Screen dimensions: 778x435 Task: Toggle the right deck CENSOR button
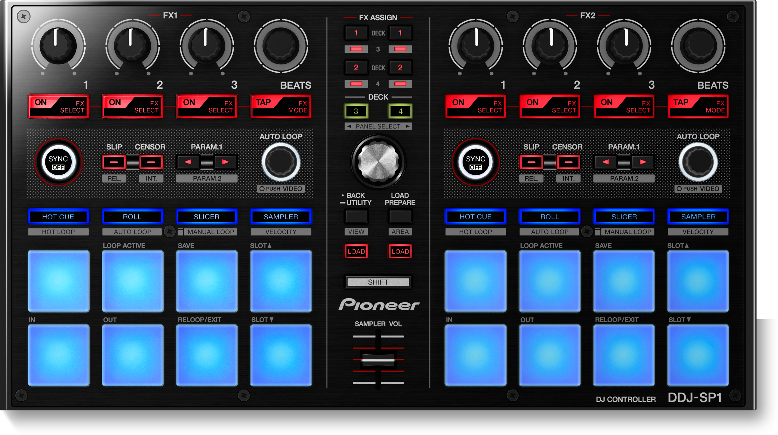568,162
